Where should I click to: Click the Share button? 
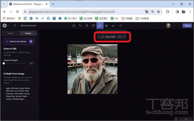187,26
